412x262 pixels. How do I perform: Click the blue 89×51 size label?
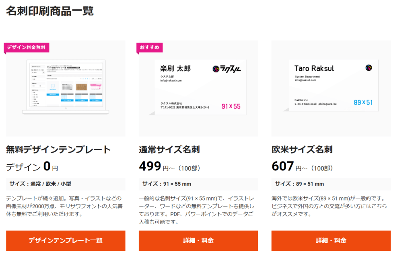(x=363, y=102)
